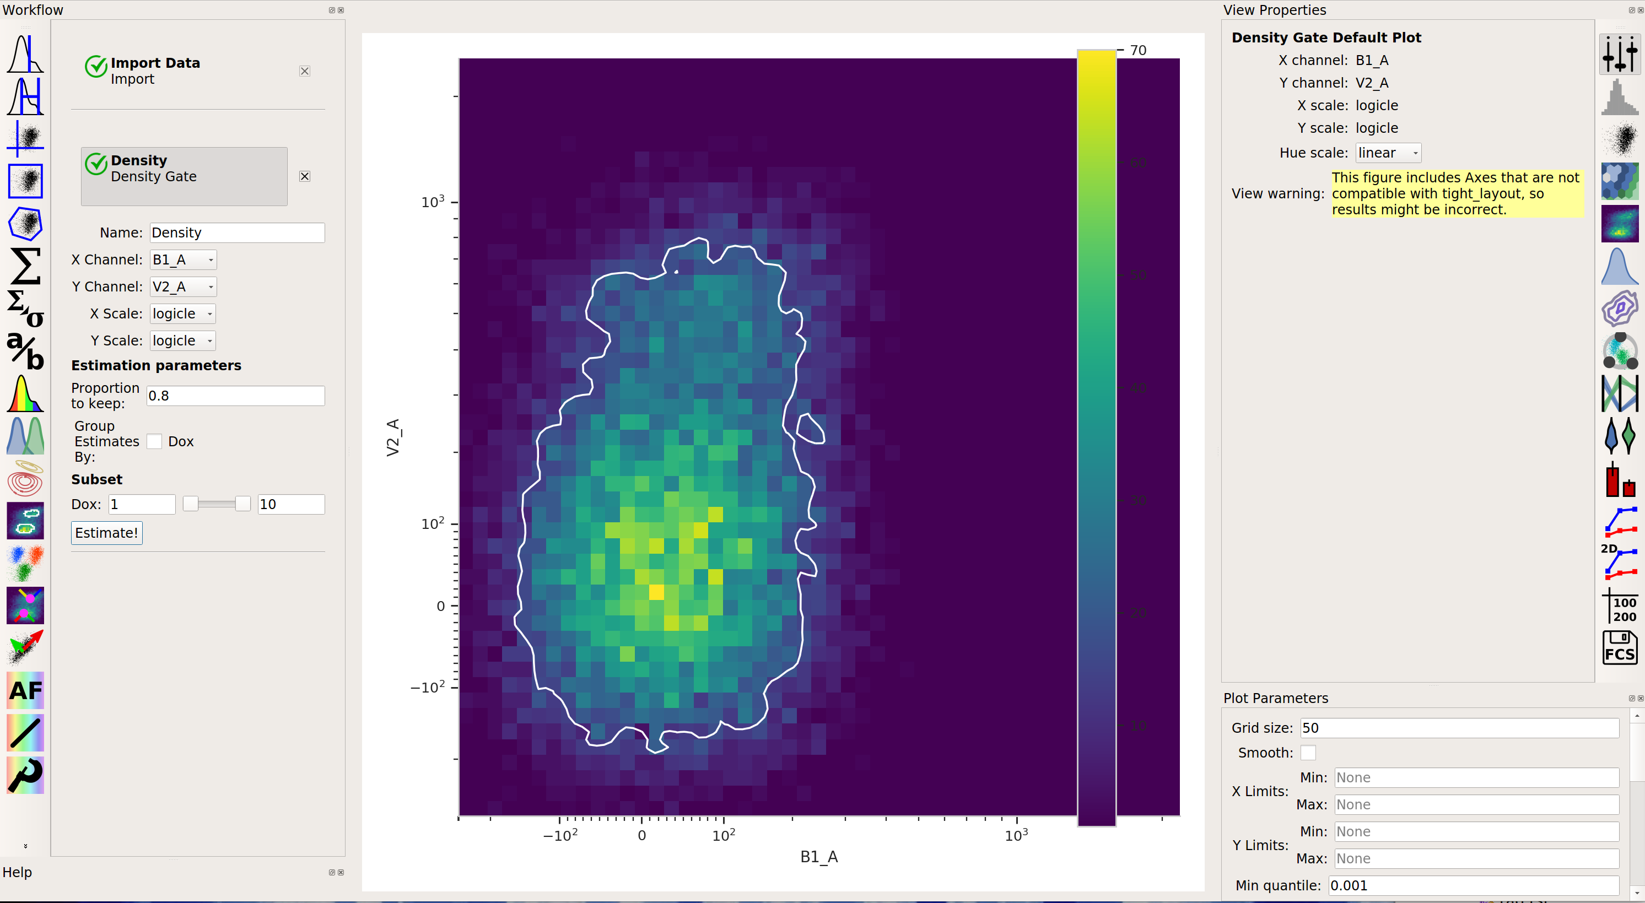The width and height of the screenshot is (1645, 903).
Task: Select the bar chart view icon
Action: [x=1620, y=478]
